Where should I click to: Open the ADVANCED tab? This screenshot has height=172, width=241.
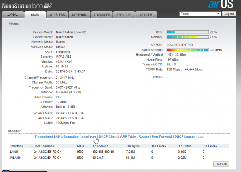point(102,15)
